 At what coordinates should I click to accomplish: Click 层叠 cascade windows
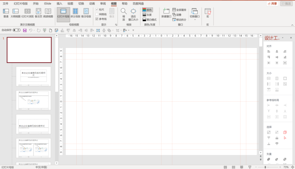click(x=177, y=15)
